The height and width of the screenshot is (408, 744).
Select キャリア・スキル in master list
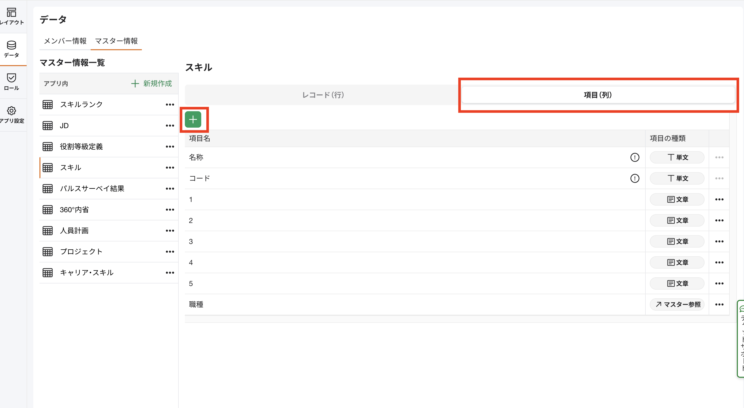tap(87, 273)
